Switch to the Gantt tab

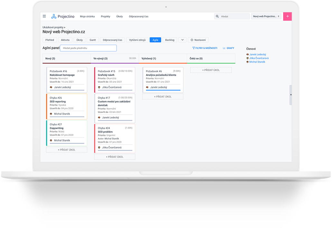(x=93, y=40)
